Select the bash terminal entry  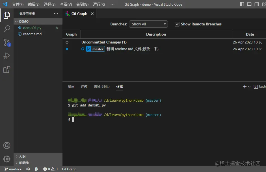(259, 87)
